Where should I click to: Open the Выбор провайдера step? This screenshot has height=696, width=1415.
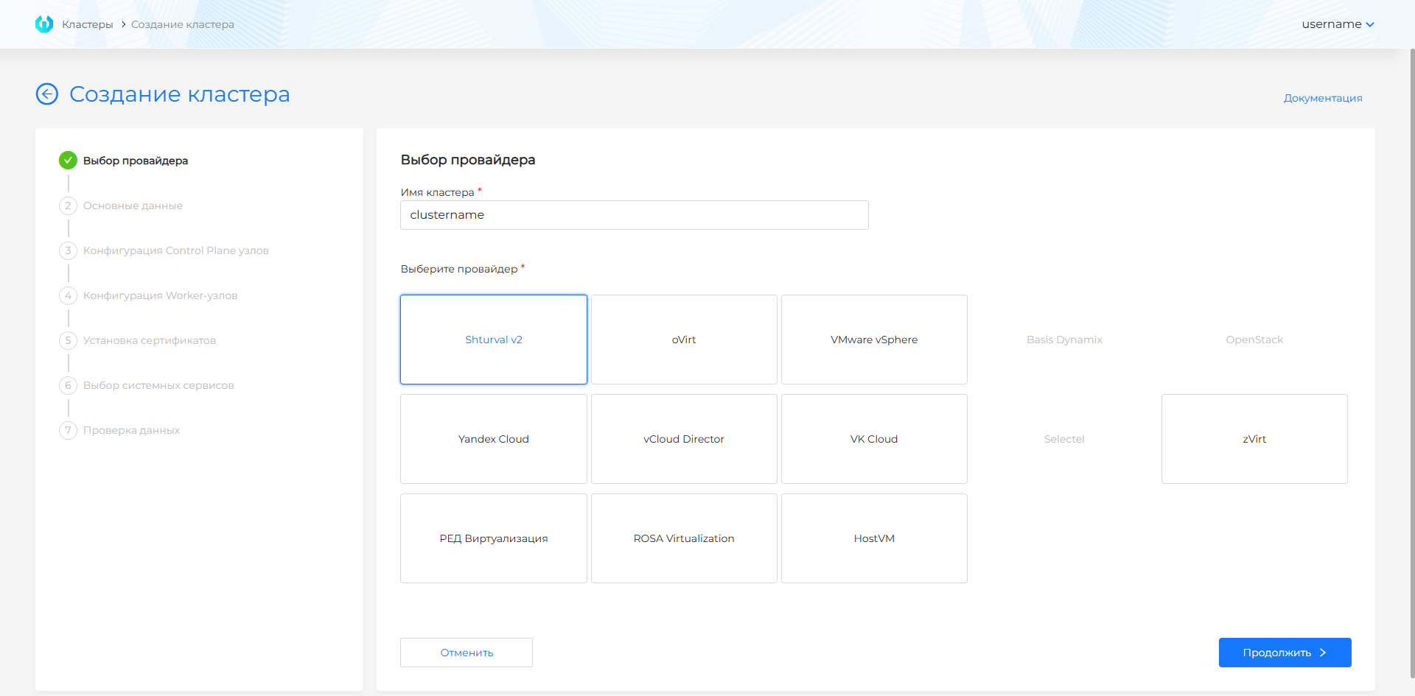click(136, 161)
